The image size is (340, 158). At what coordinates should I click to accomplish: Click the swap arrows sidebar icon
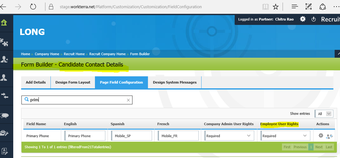[4, 95]
